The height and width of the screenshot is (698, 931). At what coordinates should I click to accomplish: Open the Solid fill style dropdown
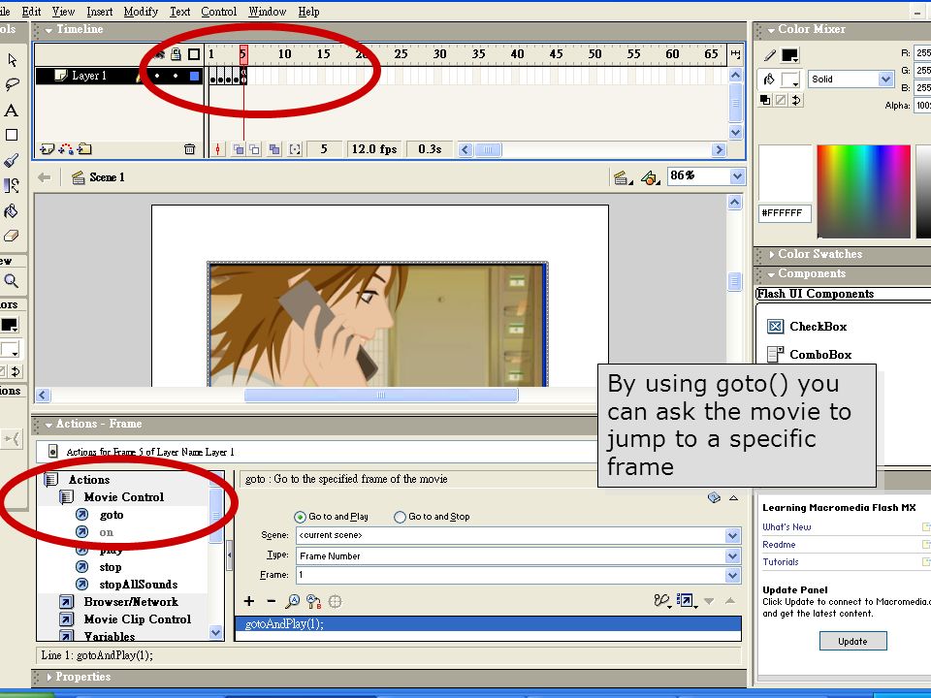coord(885,79)
